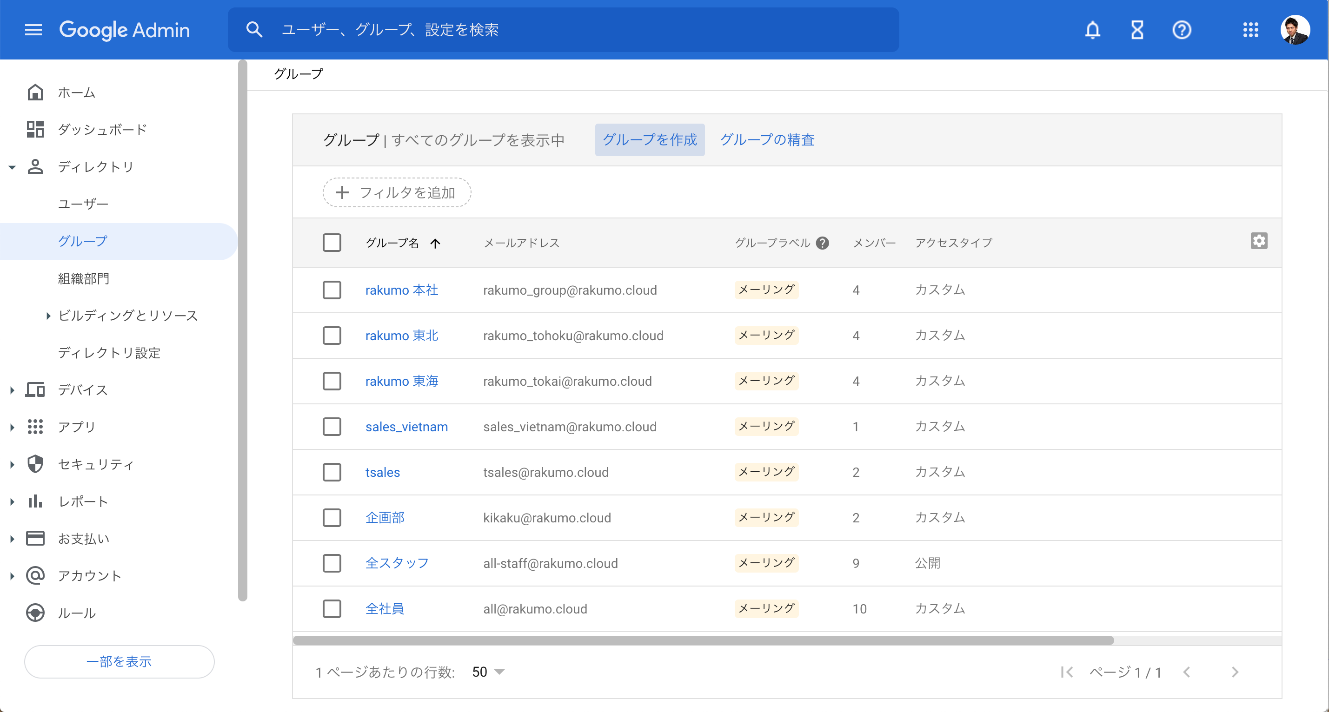
Task: Click グループを作成 button
Action: 650,140
